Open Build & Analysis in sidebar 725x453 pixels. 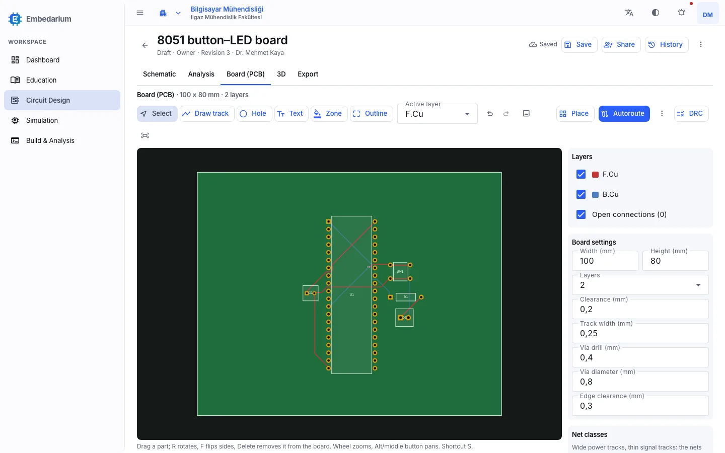click(x=62, y=140)
